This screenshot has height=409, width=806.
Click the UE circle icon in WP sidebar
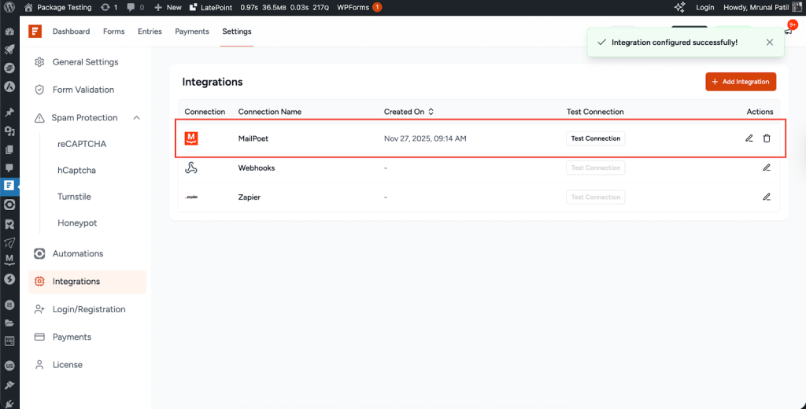pos(9,366)
